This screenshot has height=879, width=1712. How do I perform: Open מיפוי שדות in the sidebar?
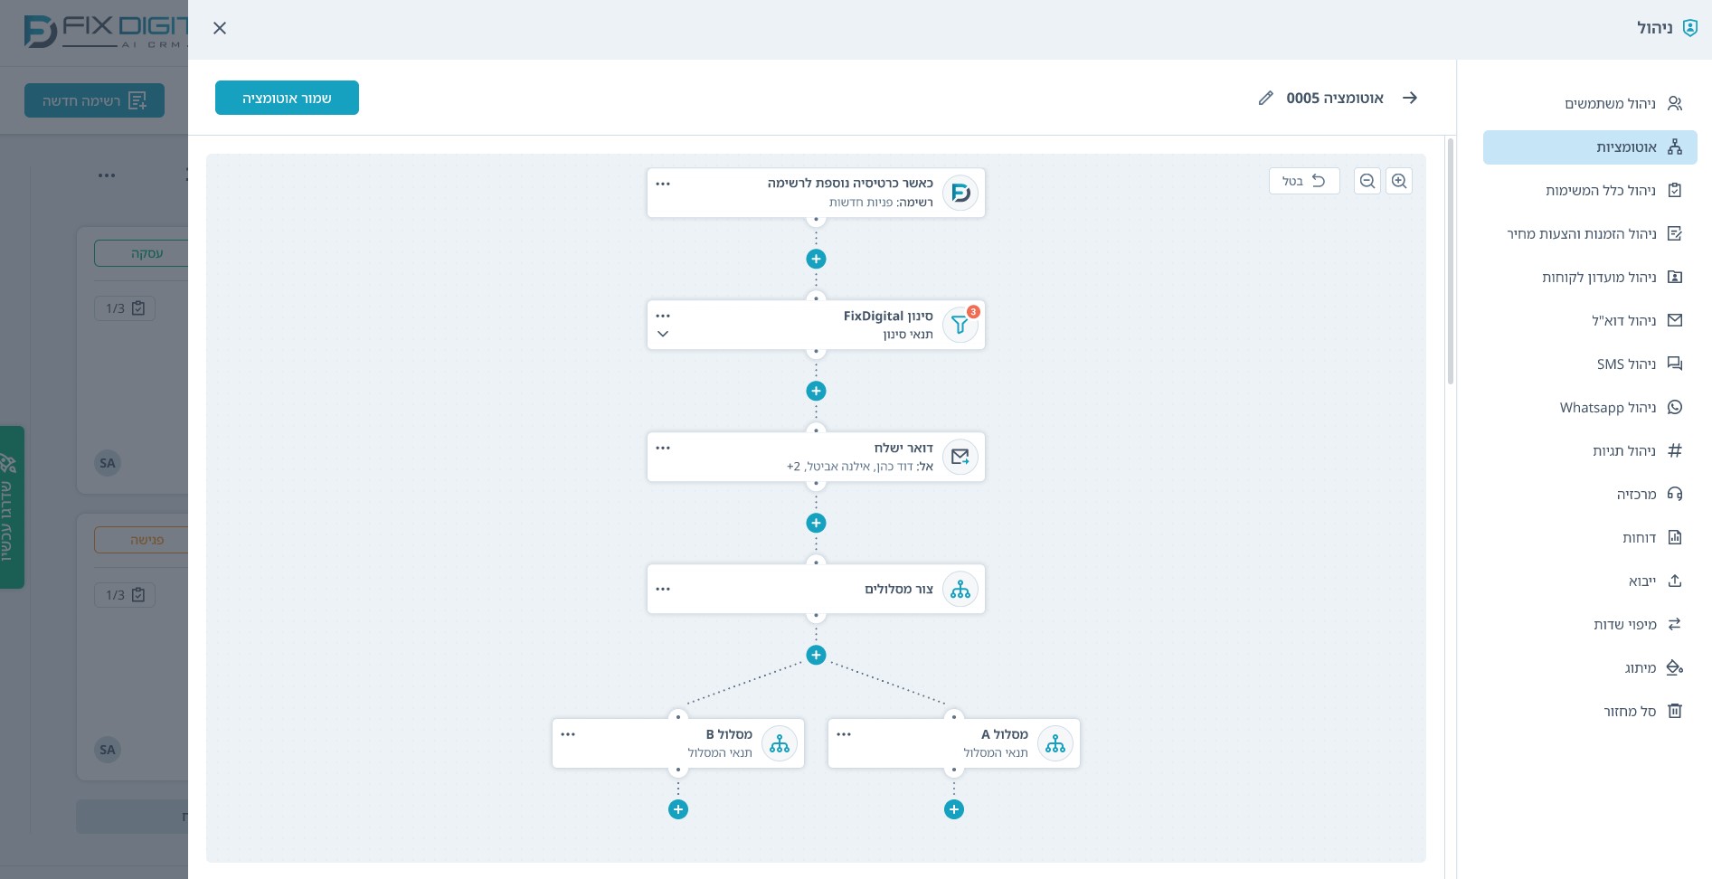tap(1590, 625)
